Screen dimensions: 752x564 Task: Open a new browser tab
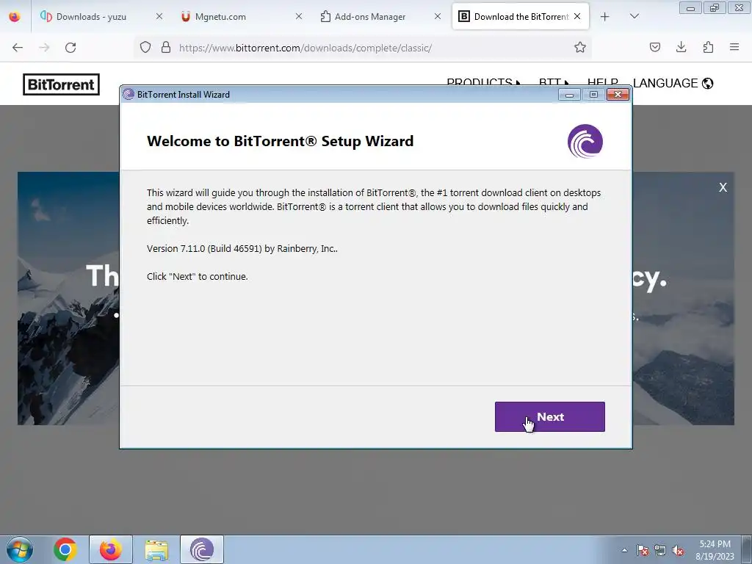pyautogui.click(x=605, y=17)
